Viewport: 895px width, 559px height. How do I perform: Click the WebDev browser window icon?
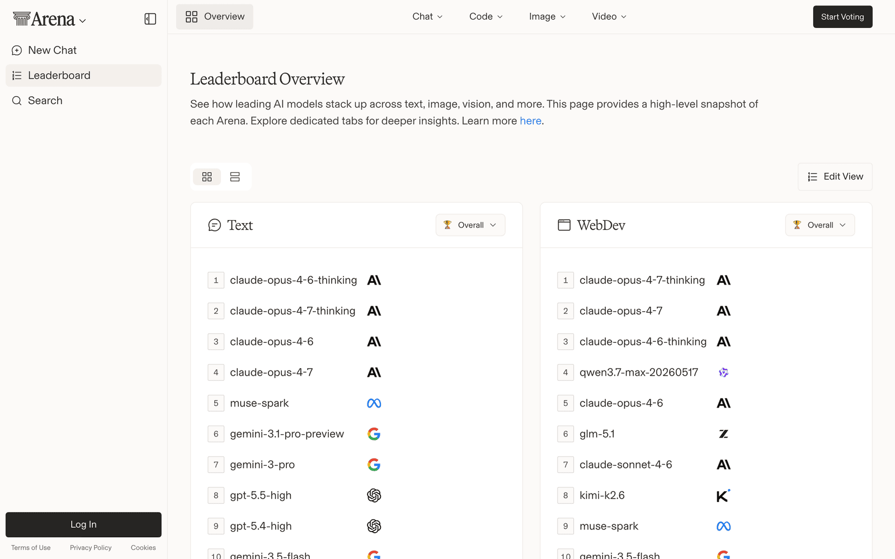coord(564,225)
